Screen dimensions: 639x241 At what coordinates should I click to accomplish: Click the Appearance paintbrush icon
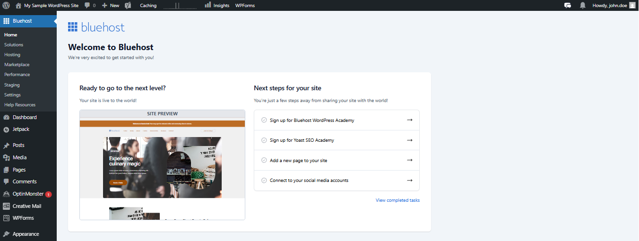tap(6, 234)
